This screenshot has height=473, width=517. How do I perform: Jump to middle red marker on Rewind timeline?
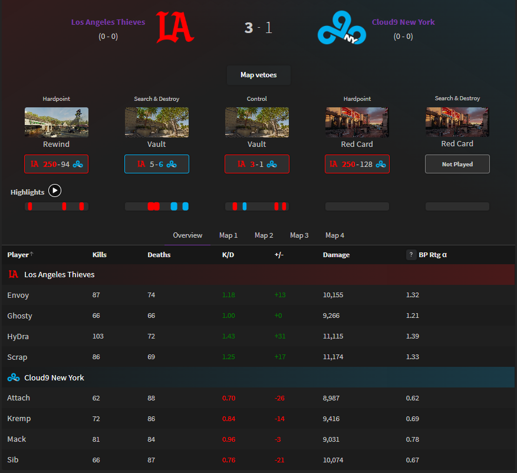coord(64,206)
